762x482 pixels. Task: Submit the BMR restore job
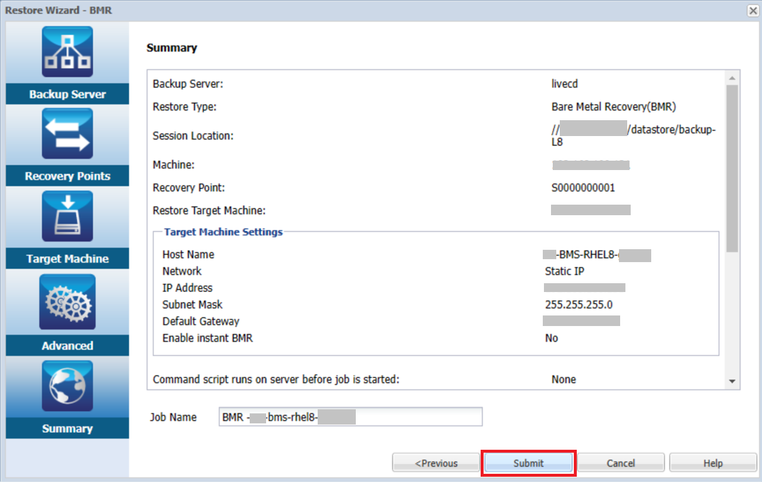click(529, 463)
